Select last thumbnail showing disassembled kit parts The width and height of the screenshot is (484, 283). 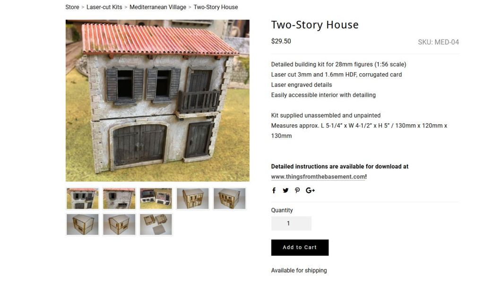pyautogui.click(x=156, y=225)
